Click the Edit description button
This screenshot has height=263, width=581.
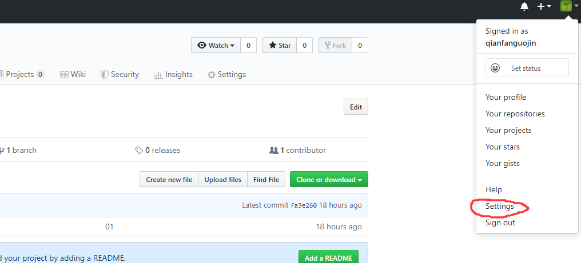point(356,107)
